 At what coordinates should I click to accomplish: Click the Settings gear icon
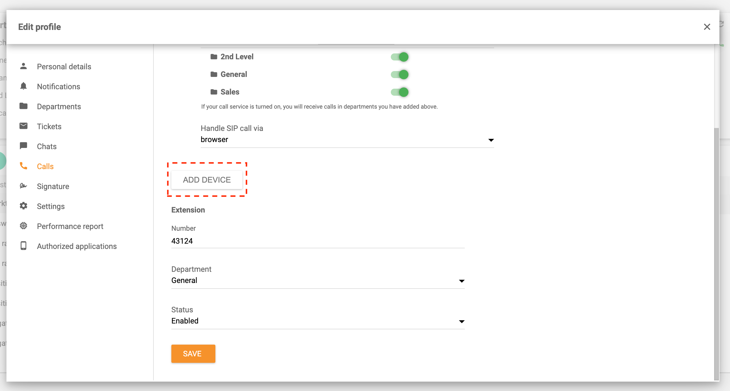[23, 206]
